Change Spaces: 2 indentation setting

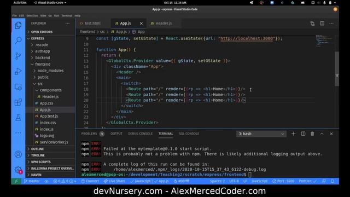[x=217, y=181]
